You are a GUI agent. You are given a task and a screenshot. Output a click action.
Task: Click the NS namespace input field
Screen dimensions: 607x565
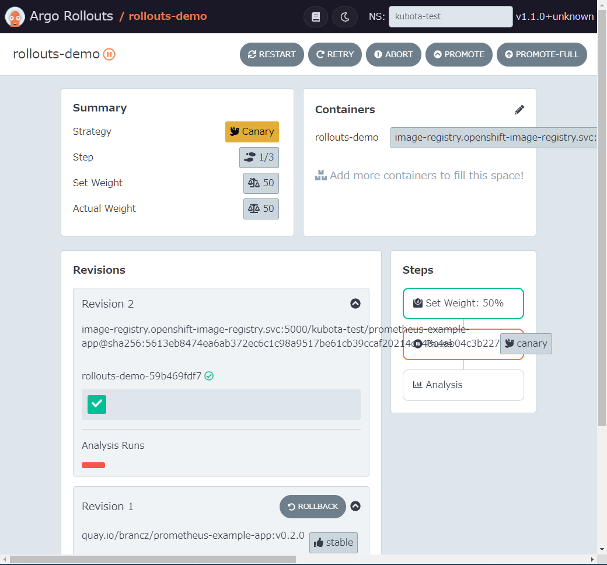(x=450, y=17)
